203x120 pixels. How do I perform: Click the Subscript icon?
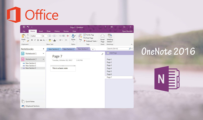click(x=44, y=40)
